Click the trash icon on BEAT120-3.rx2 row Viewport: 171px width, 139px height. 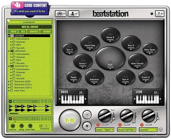point(50,101)
